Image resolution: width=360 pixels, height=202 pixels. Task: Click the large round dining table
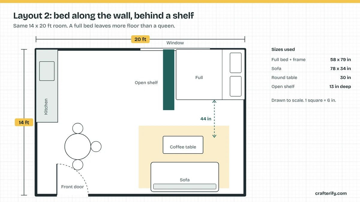78,146
